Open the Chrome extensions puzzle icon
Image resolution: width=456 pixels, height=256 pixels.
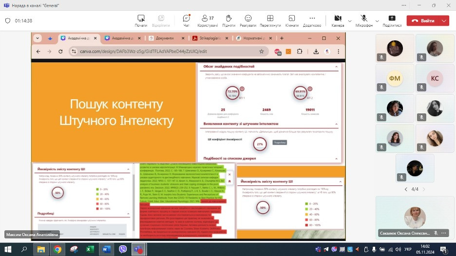click(300, 52)
